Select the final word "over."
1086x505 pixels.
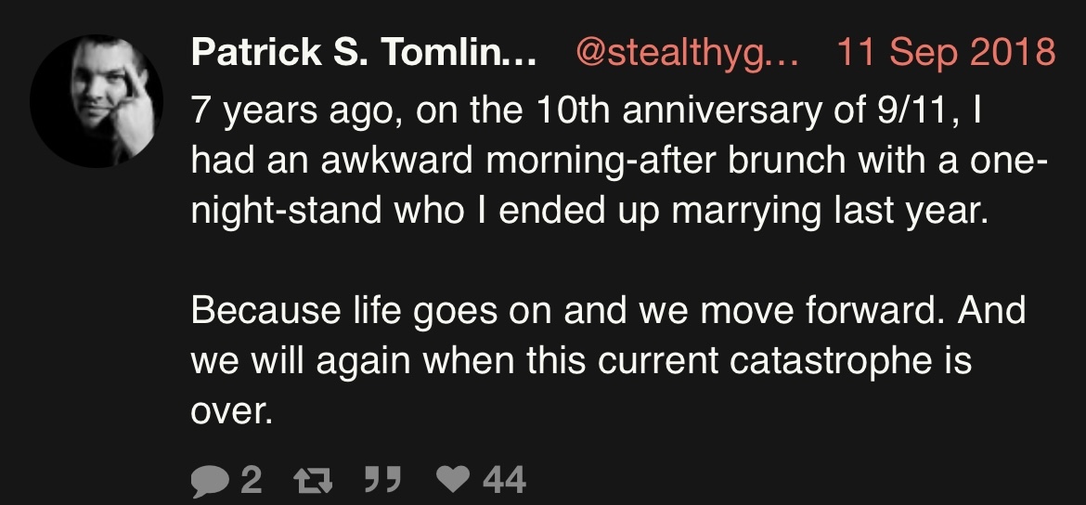231,413
